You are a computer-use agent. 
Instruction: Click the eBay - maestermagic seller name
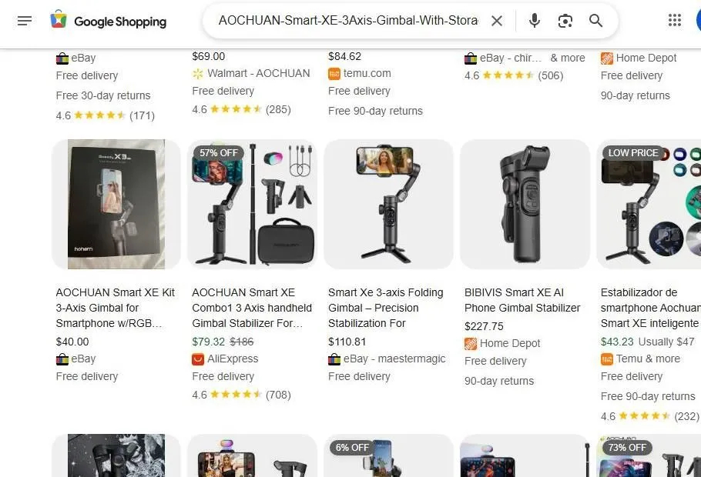[394, 359]
